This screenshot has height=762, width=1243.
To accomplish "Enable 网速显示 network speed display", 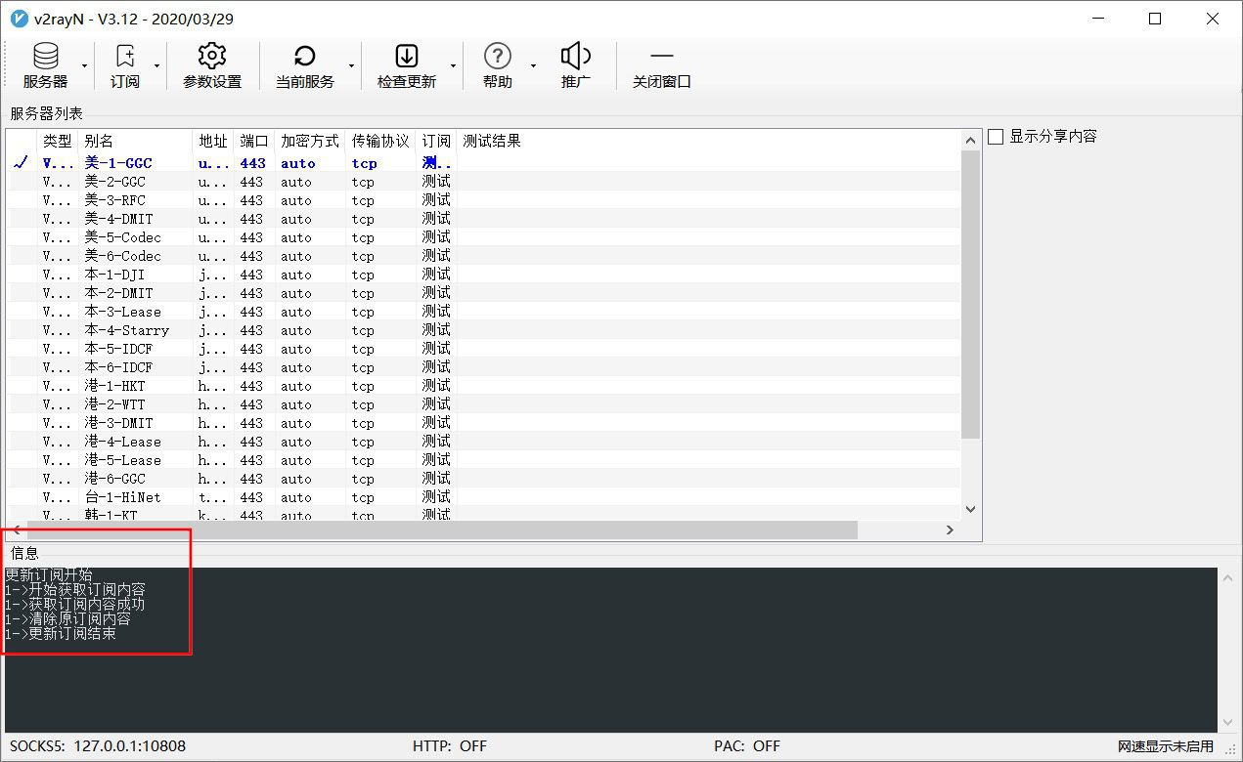I will point(1163,745).
